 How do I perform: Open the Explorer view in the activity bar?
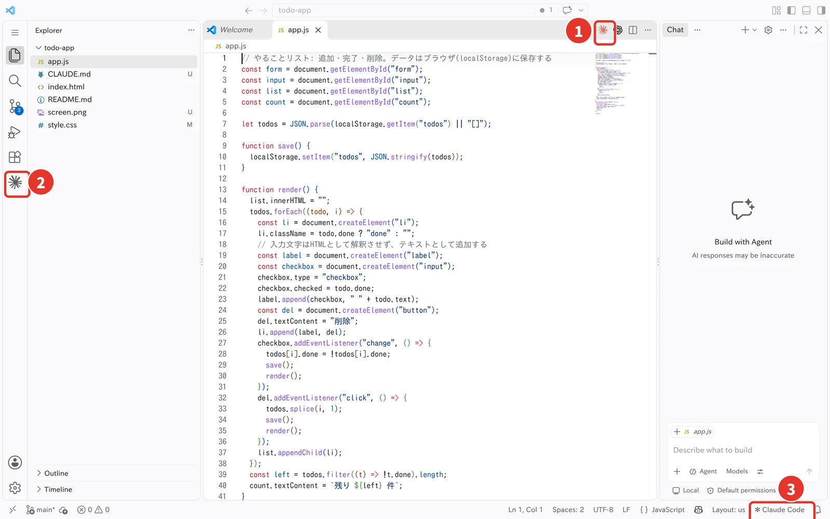click(x=15, y=55)
